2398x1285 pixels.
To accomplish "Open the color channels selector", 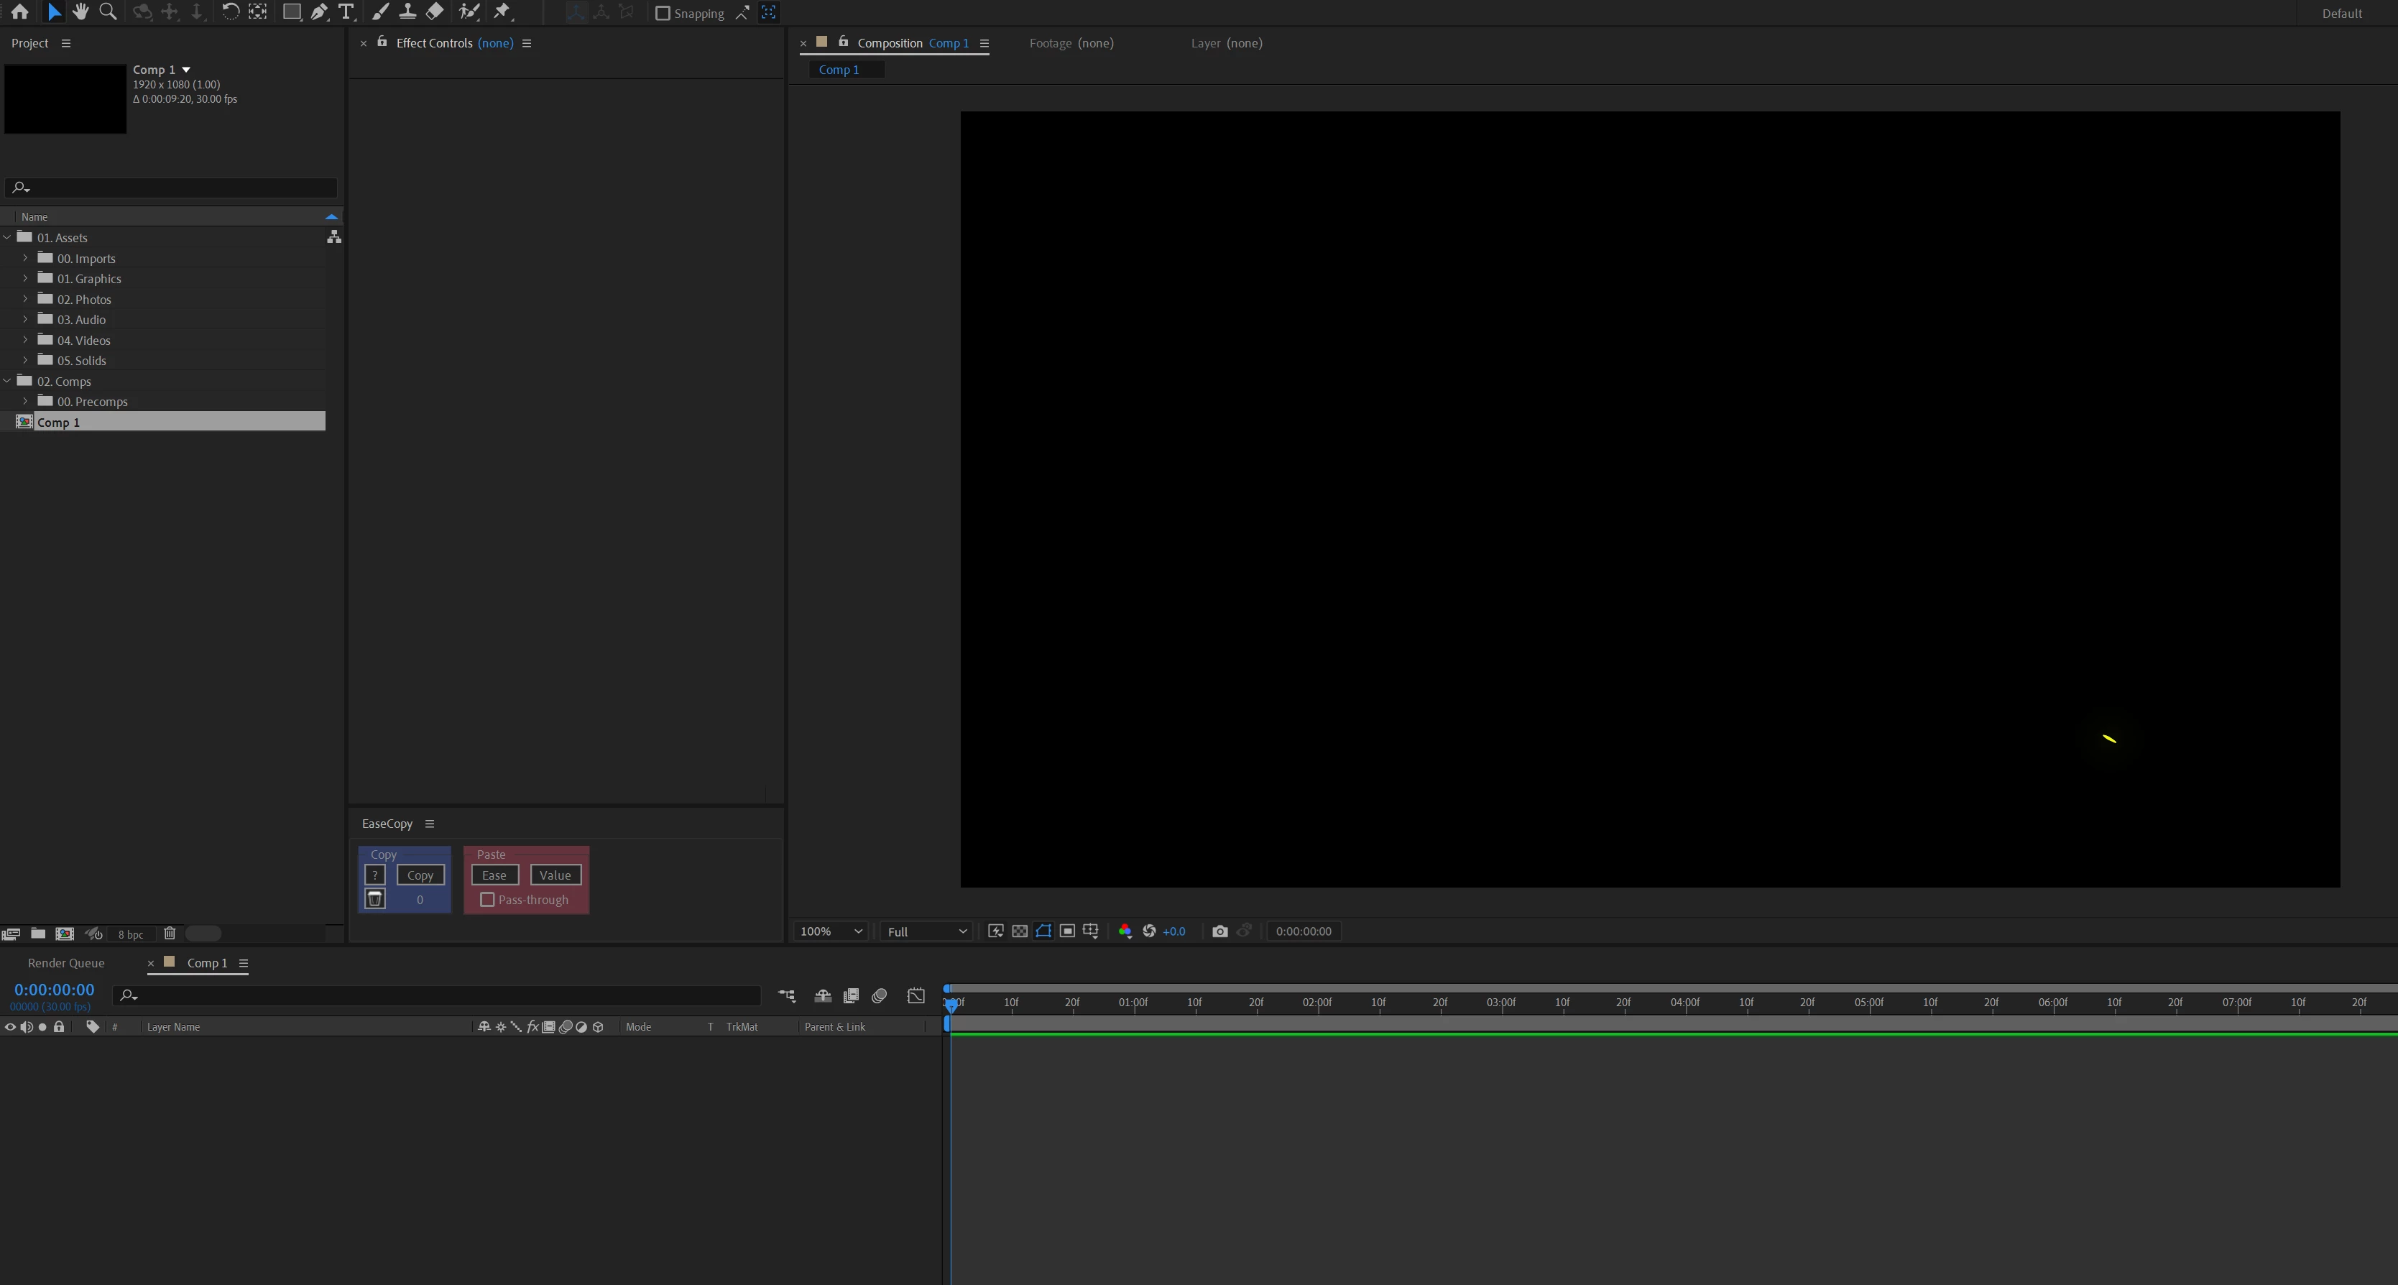I will [1125, 931].
